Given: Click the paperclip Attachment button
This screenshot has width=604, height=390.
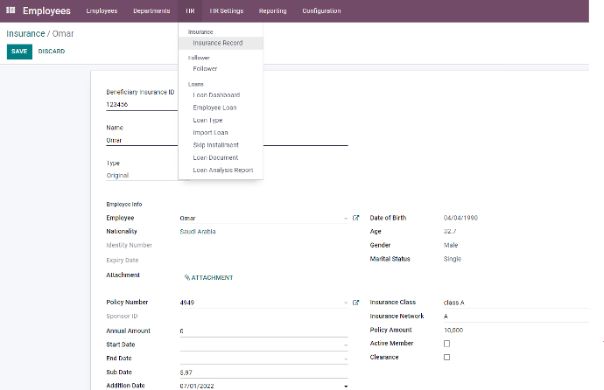Looking at the screenshot, I should (208, 277).
